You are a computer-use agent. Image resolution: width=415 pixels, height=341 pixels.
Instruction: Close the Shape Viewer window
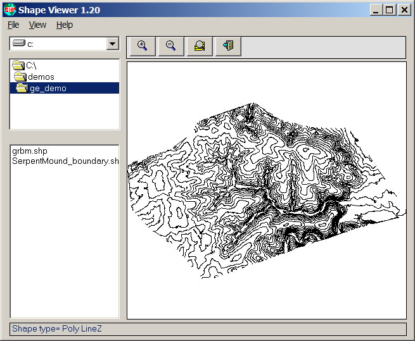tap(404, 10)
